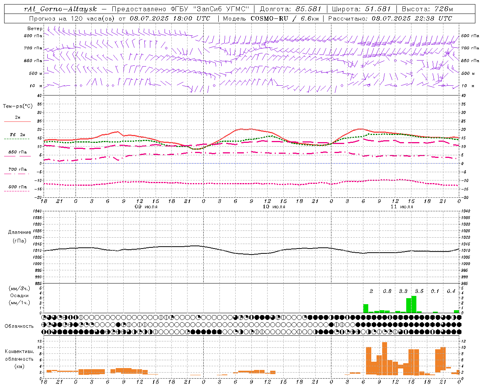Select the text Широта: 51.581

[362, 9]
